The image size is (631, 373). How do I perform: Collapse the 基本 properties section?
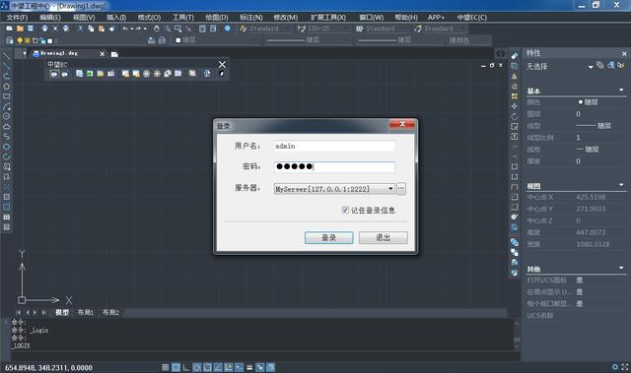tap(621, 91)
